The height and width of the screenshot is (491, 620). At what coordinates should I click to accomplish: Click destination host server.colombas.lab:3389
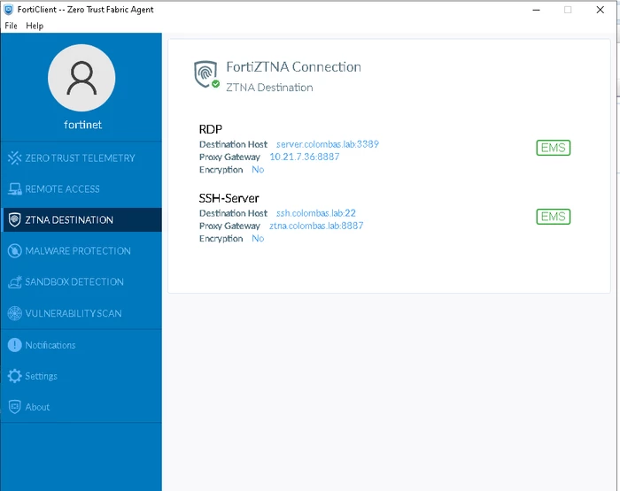328,144
